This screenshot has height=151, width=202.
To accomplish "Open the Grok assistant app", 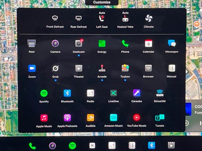I will (55, 69).
